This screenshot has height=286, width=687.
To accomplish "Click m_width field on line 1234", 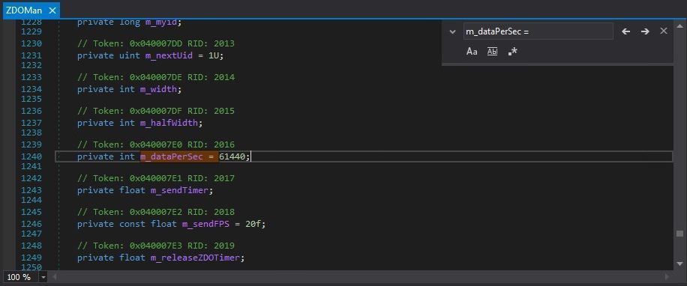I will coord(158,89).
